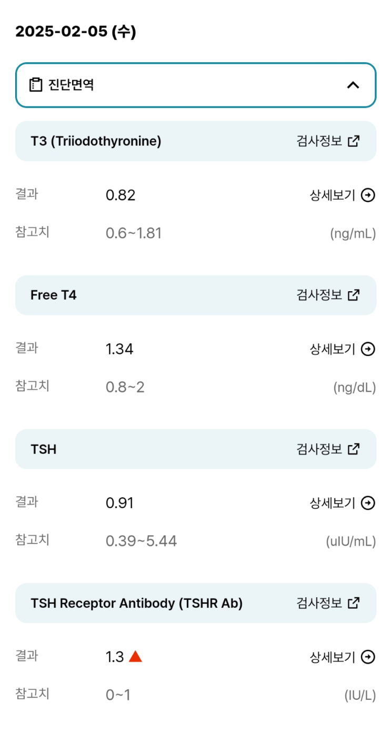Click the 진단면역 category label
391x732 pixels.
[71, 85]
